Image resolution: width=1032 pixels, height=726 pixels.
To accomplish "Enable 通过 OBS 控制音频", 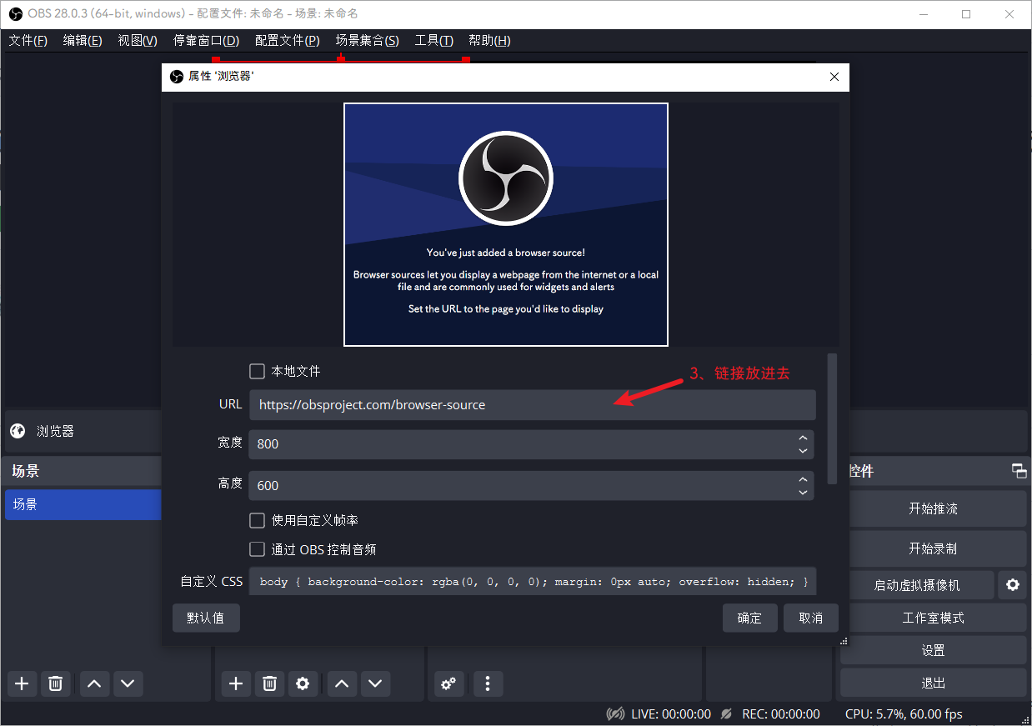I will tap(257, 548).
